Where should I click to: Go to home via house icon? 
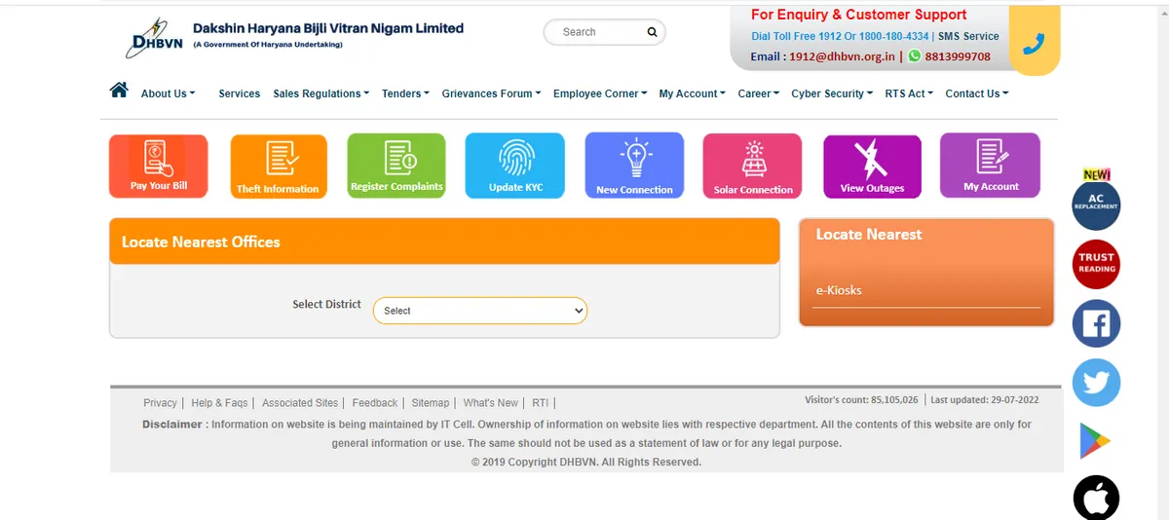[x=119, y=91]
